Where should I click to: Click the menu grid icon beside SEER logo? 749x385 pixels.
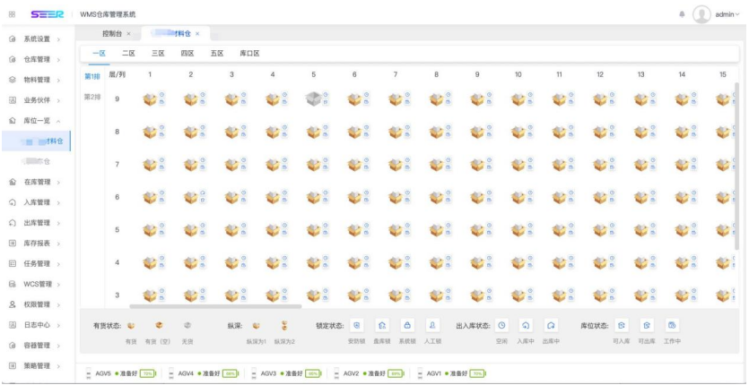[13, 14]
